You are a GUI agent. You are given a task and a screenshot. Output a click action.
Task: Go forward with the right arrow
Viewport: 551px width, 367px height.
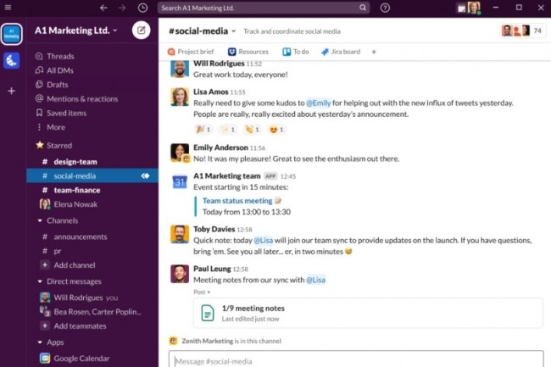click(x=122, y=8)
